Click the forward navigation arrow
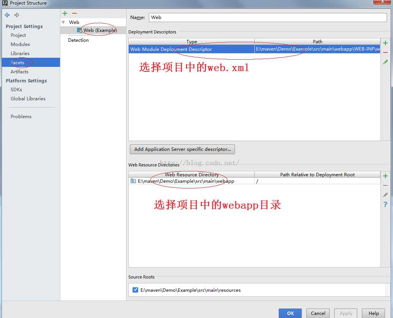Image resolution: width=393 pixels, height=318 pixels. (17, 15)
